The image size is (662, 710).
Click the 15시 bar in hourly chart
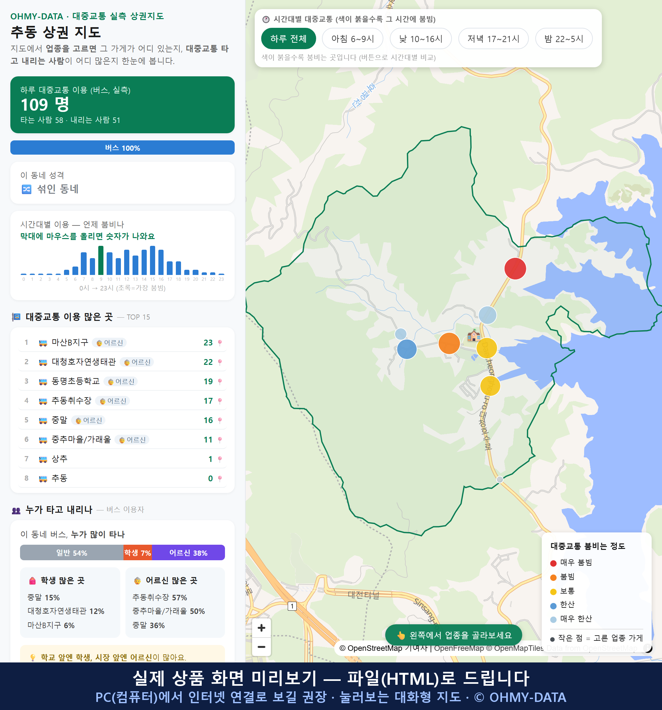click(153, 260)
